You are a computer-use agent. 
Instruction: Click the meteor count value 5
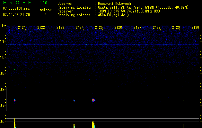point(46,15)
